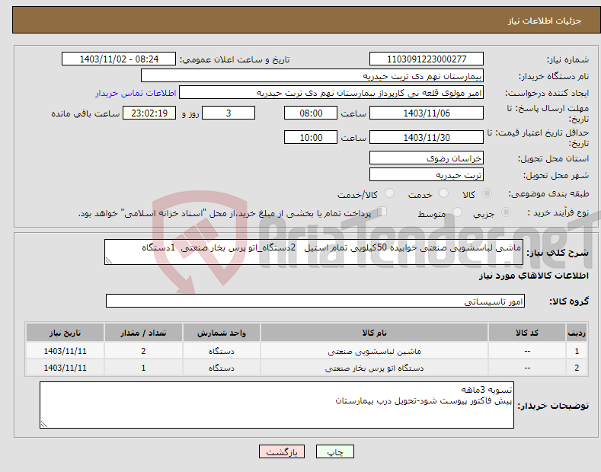The image size is (601, 472).
Task: Click the ردیف column header
Action: coord(577,333)
